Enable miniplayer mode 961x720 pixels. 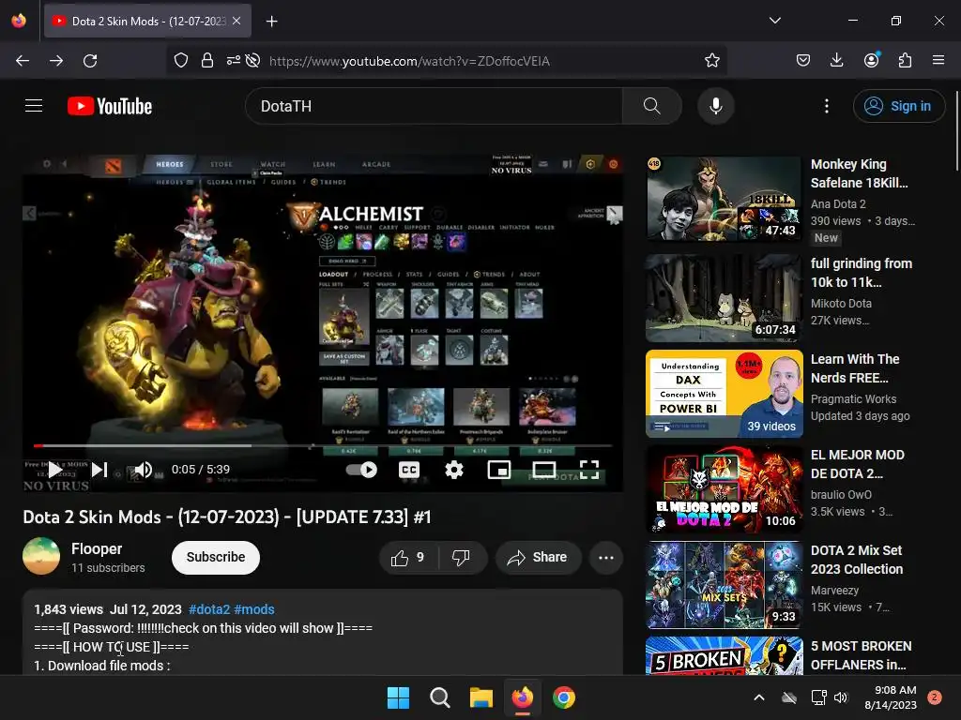[499, 470]
